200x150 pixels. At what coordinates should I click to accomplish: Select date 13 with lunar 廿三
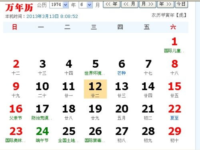(x=122, y=90)
